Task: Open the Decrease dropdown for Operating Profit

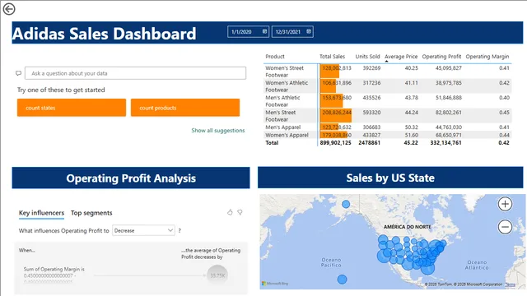Action: coord(143,230)
